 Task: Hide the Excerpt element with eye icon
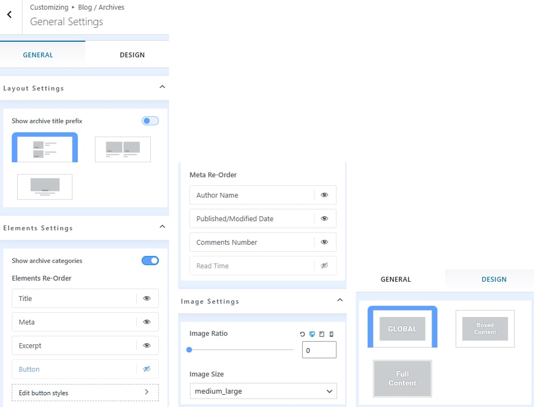click(x=147, y=346)
